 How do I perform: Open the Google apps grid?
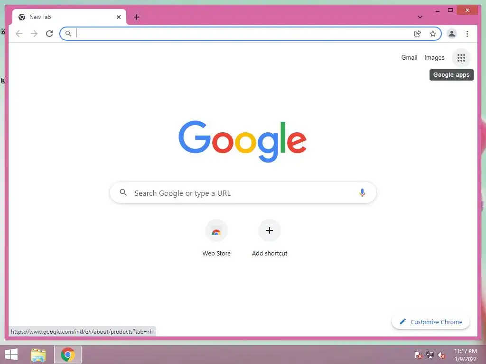461,57
